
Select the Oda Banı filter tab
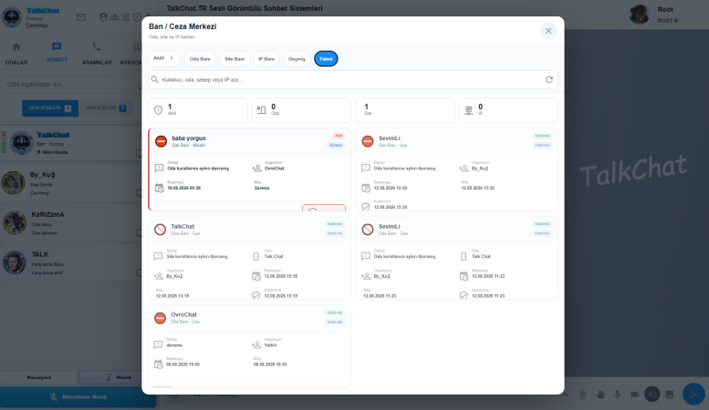(x=200, y=58)
